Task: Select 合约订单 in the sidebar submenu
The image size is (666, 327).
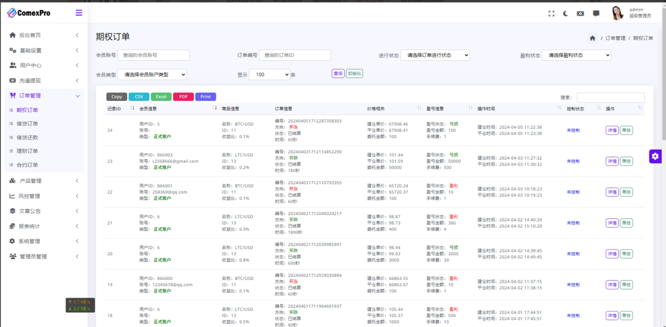Action: 27,165
